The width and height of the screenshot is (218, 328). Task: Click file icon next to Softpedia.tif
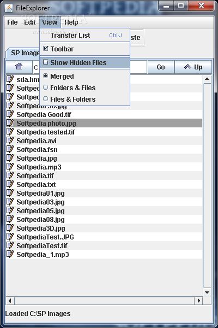[10, 175]
